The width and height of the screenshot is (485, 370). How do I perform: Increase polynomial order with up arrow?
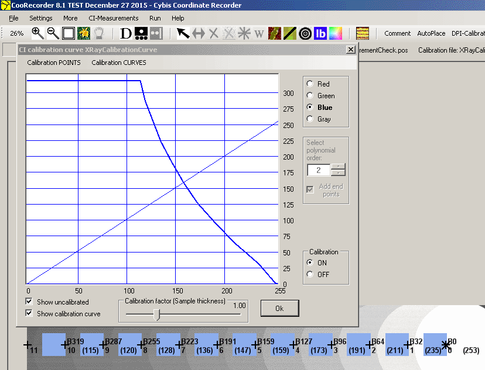(338, 167)
